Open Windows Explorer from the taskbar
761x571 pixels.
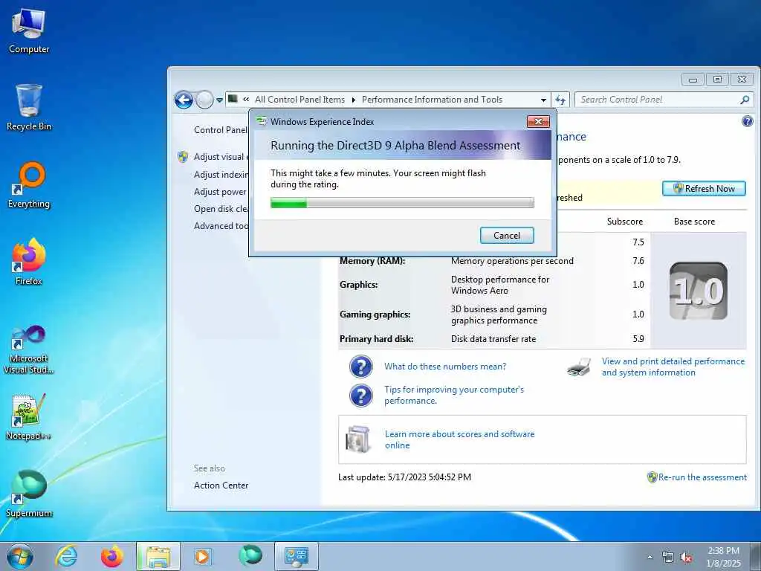pyautogui.click(x=158, y=556)
